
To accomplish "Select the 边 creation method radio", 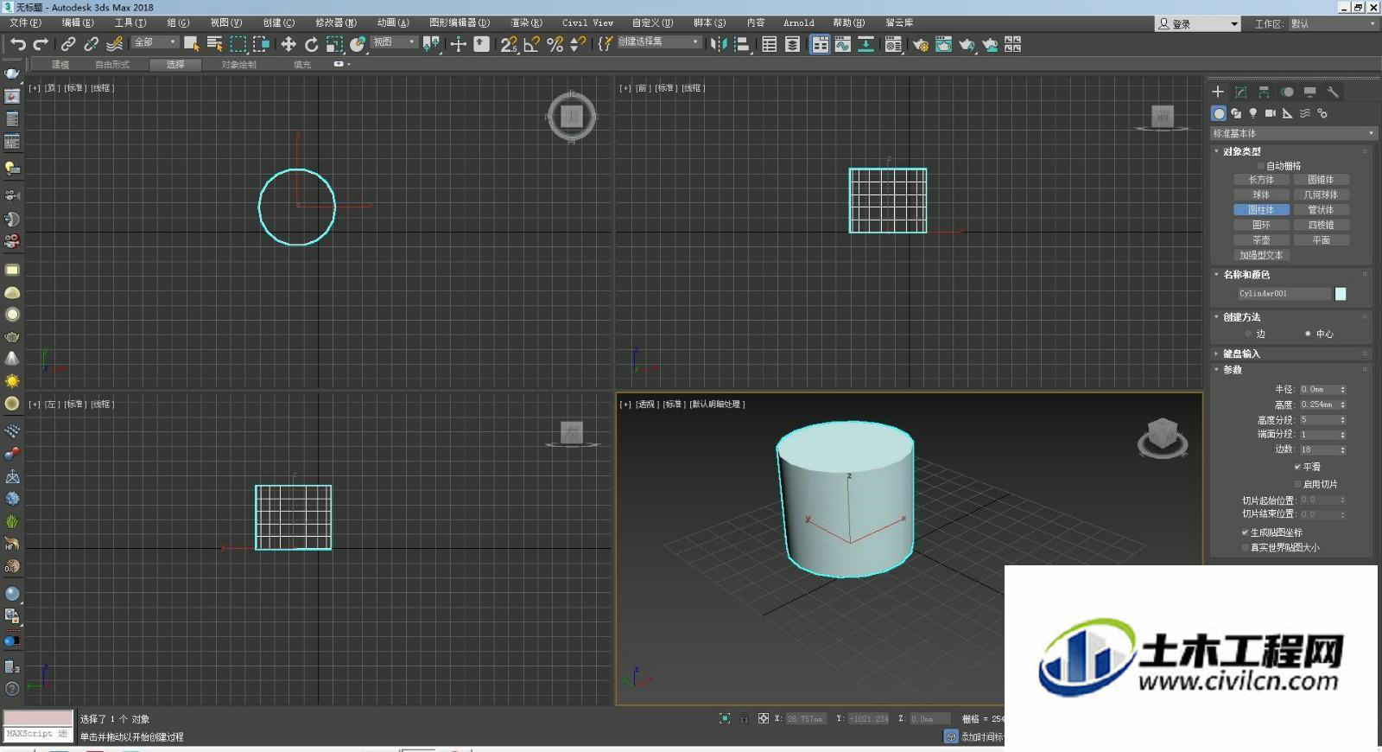I will click(1248, 334).
